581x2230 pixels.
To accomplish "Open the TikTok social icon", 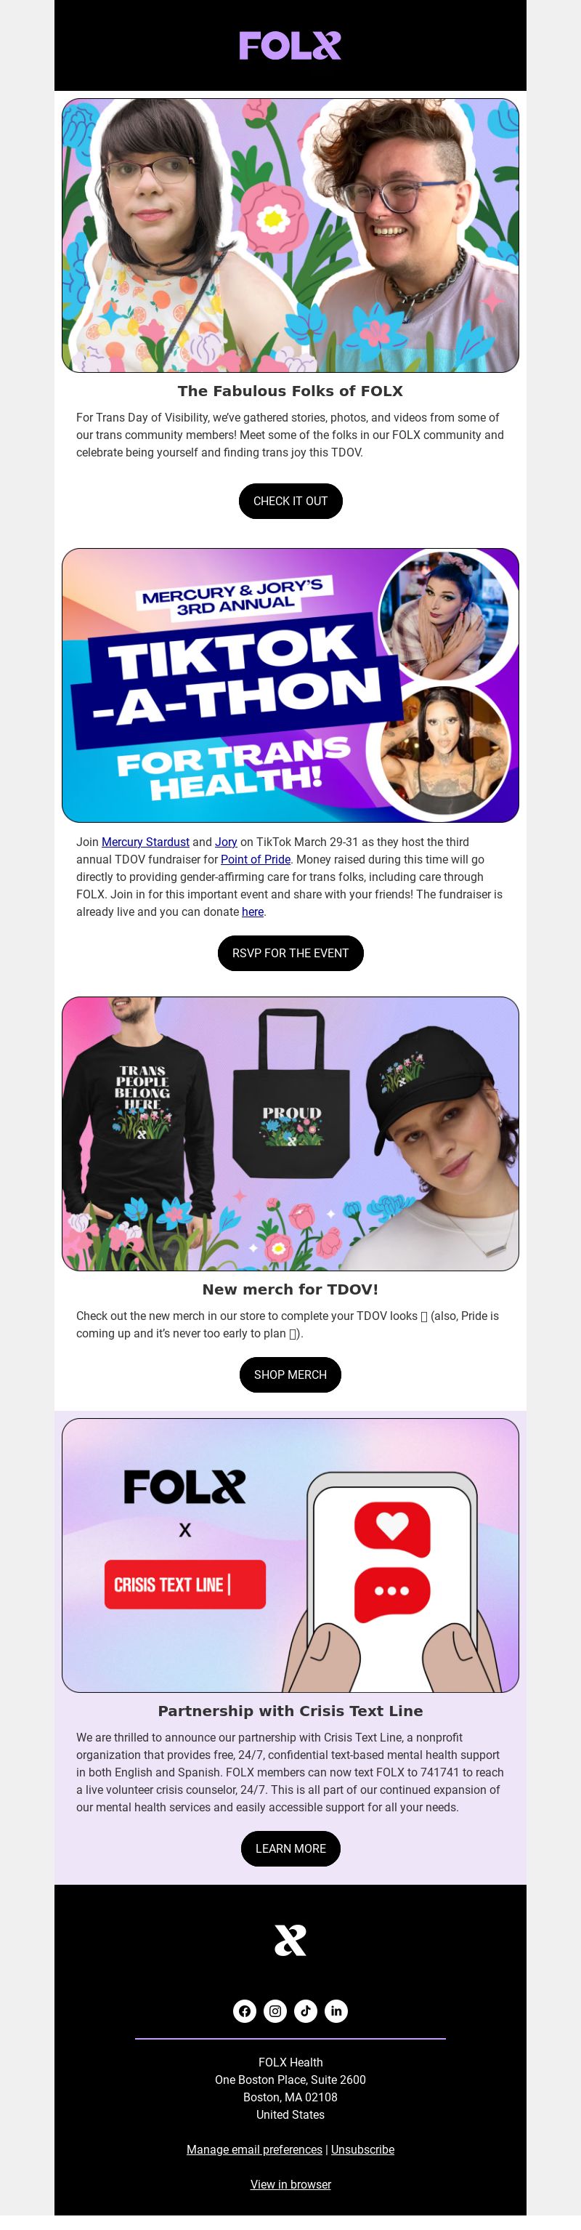I will [x=305, y=2010].
